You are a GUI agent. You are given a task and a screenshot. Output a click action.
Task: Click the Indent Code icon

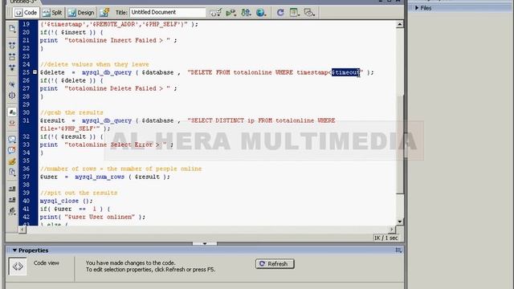click(12, 189)
